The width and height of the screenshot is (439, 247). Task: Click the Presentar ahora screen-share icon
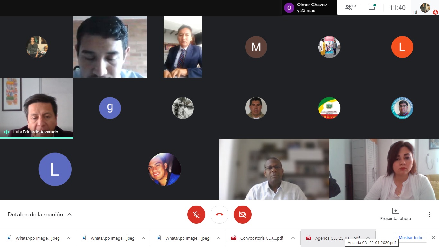coord(396,211)
